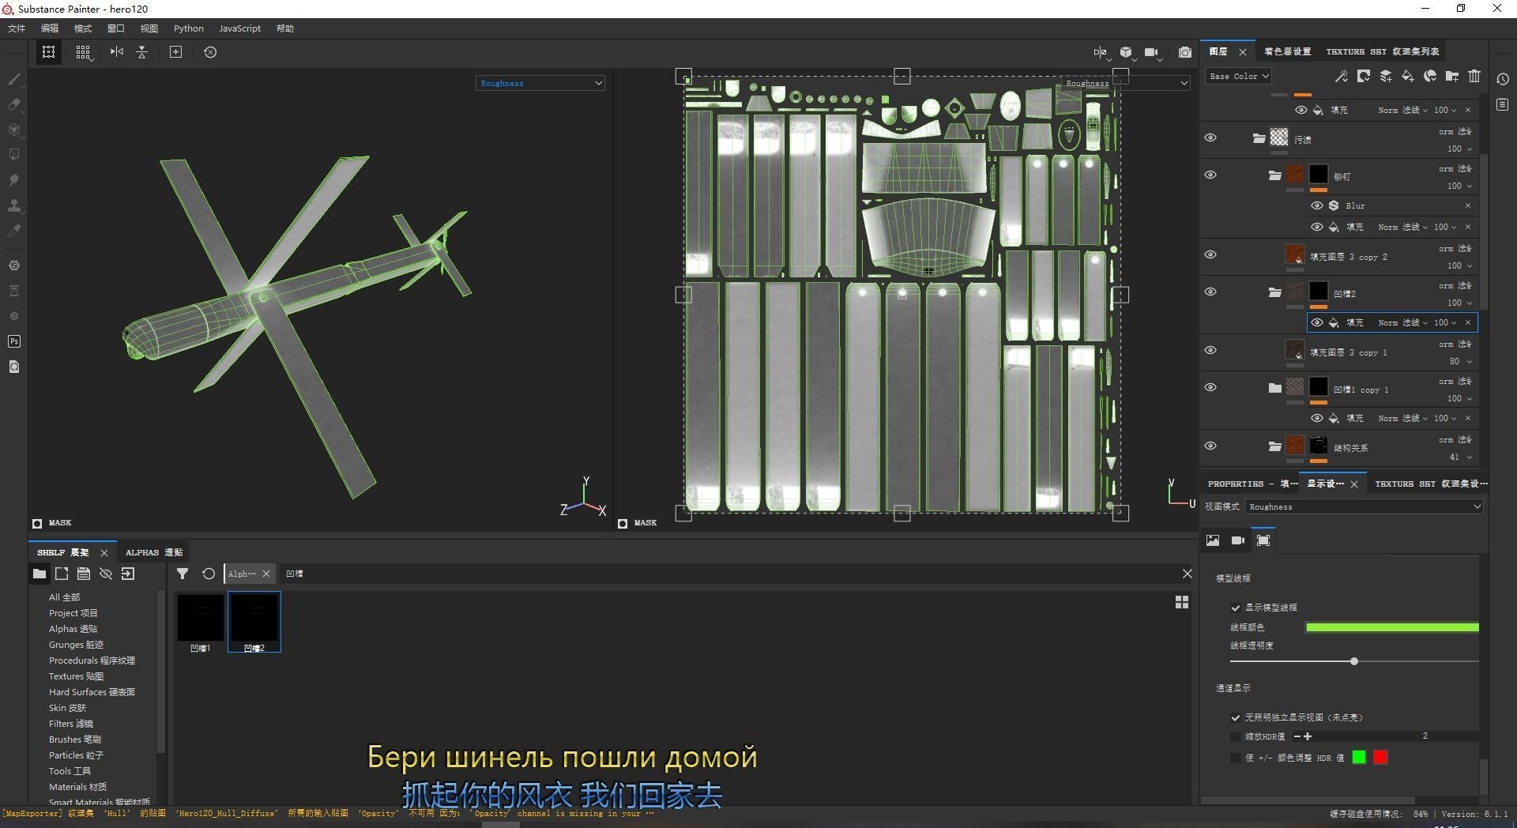This screenshot has height=828, width=1517.
Task: Select the Material Picker eyedropper tool
Action: (13, 231)
